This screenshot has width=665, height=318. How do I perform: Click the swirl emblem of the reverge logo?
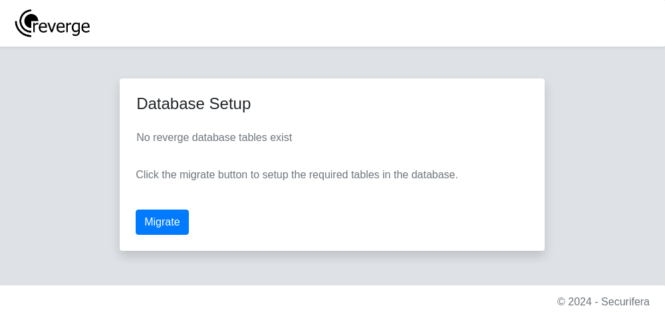click(x=27, y=23)
